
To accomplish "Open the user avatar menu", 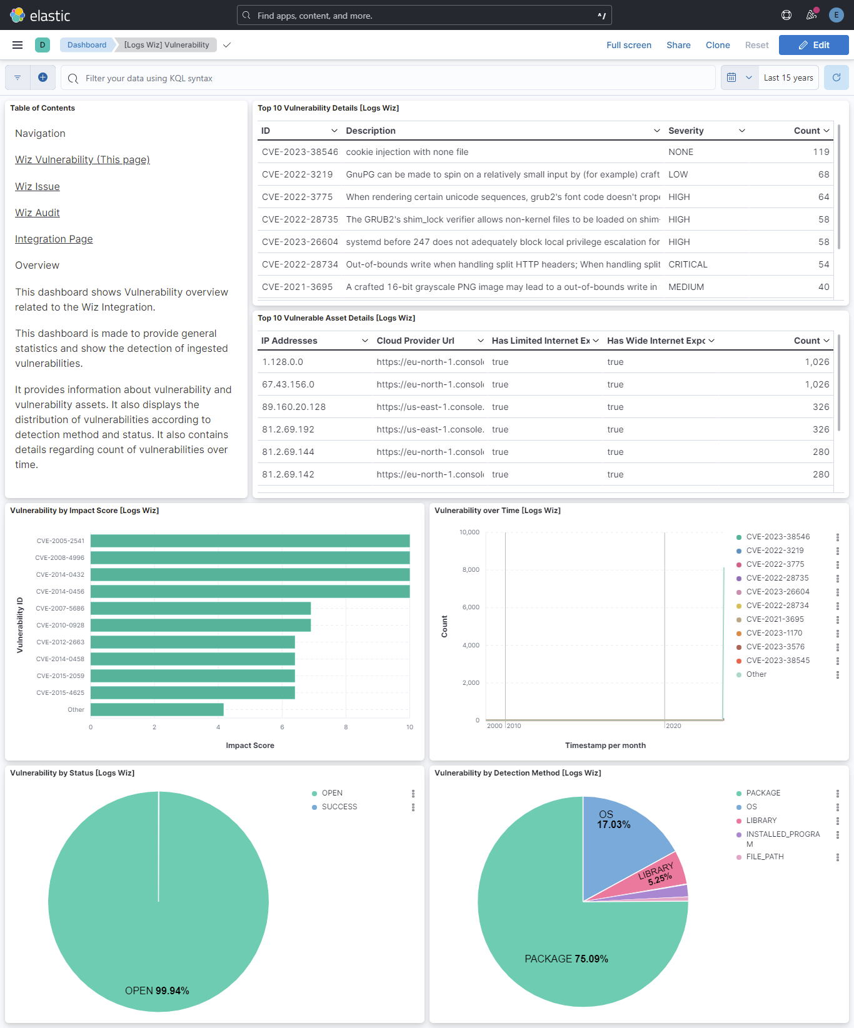I will [x=836, y=15].
